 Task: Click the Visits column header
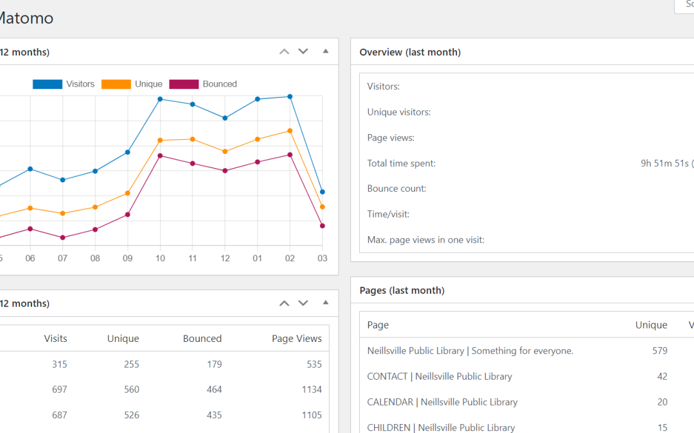point(55,339)
